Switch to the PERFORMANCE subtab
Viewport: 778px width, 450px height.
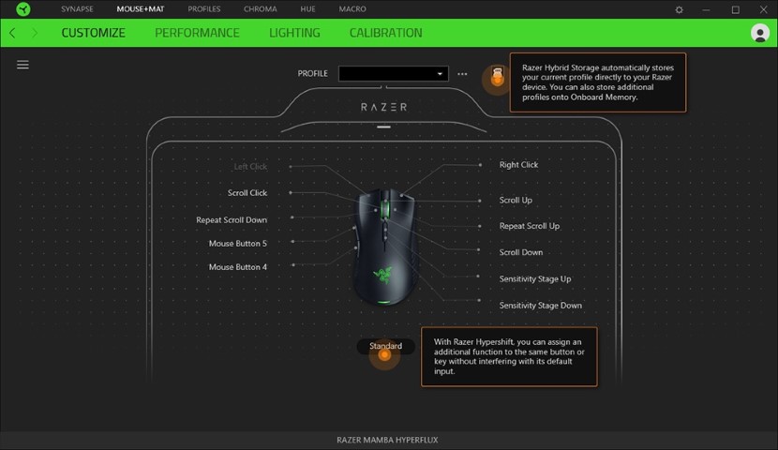click(x=197, y=33)
